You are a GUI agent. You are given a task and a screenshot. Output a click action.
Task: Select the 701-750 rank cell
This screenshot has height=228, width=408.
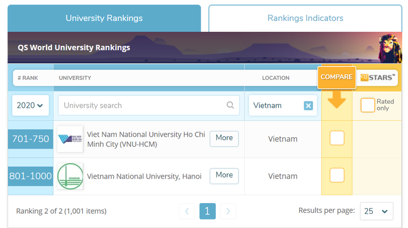[x=31, y=139]
